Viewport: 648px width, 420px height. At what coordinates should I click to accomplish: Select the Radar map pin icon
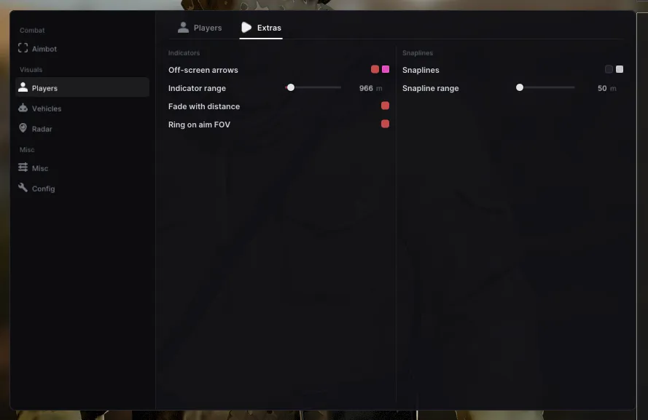(x=23, y=128)
